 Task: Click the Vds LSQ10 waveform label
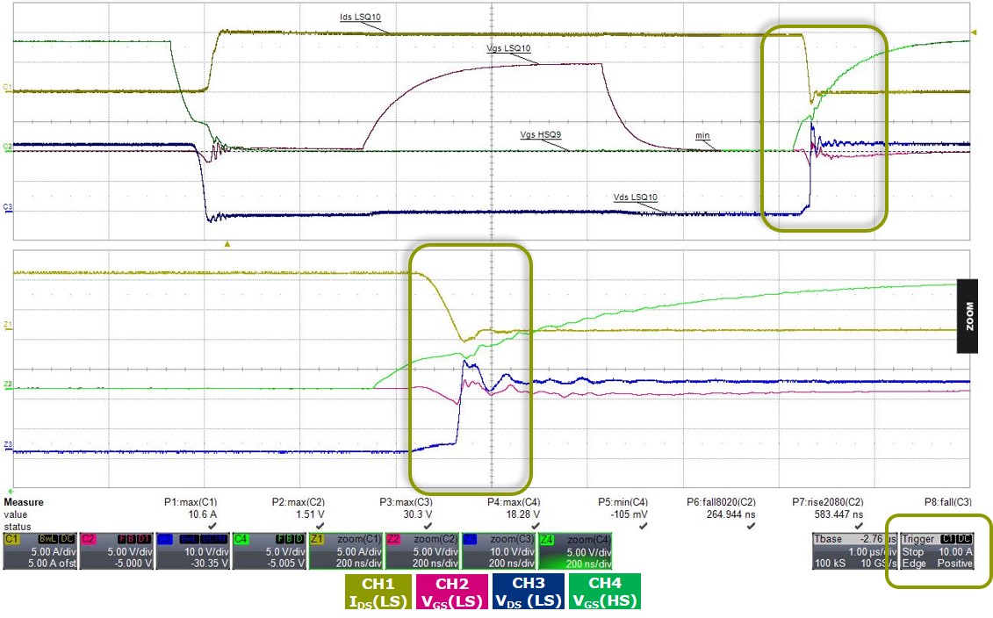[635, 198]
